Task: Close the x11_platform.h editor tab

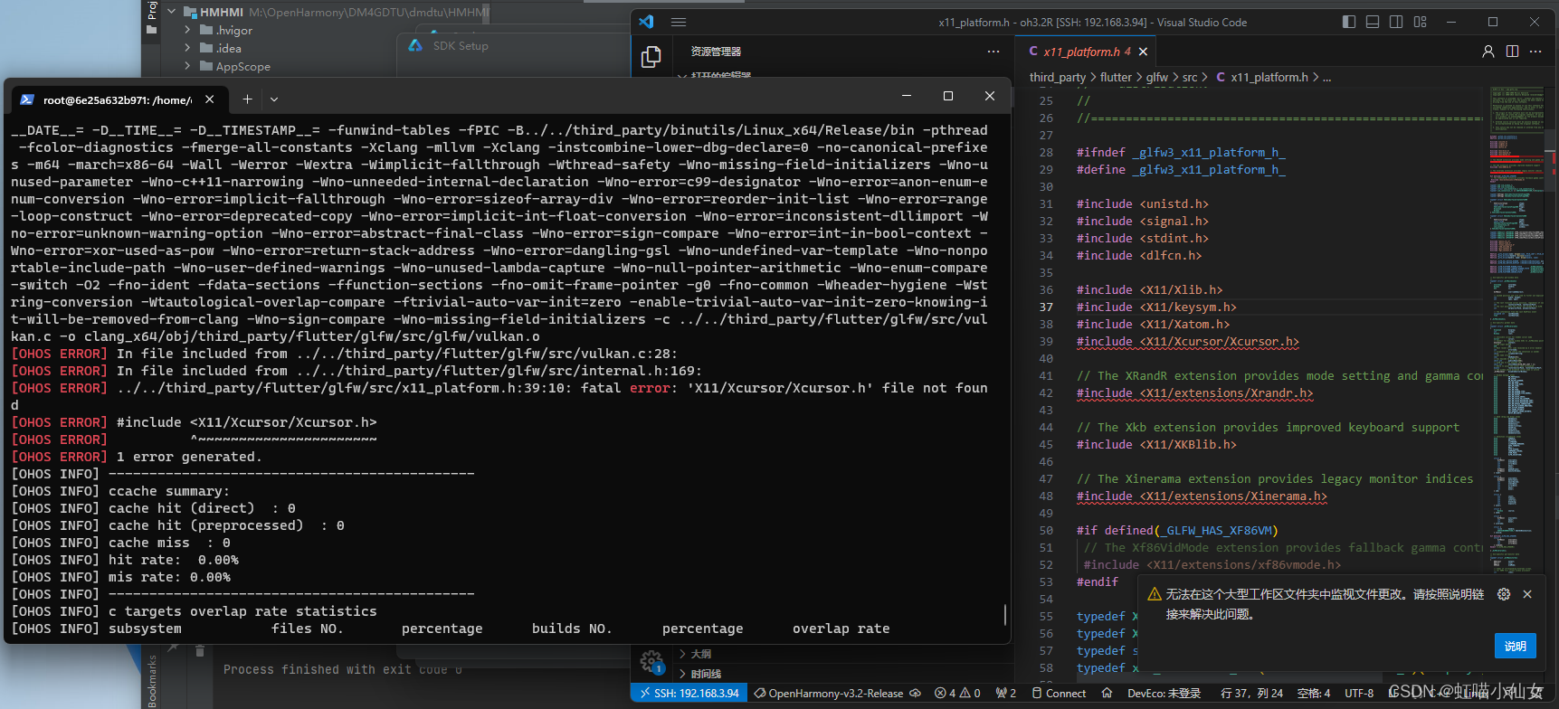Action: click(x=1143, y=52)
